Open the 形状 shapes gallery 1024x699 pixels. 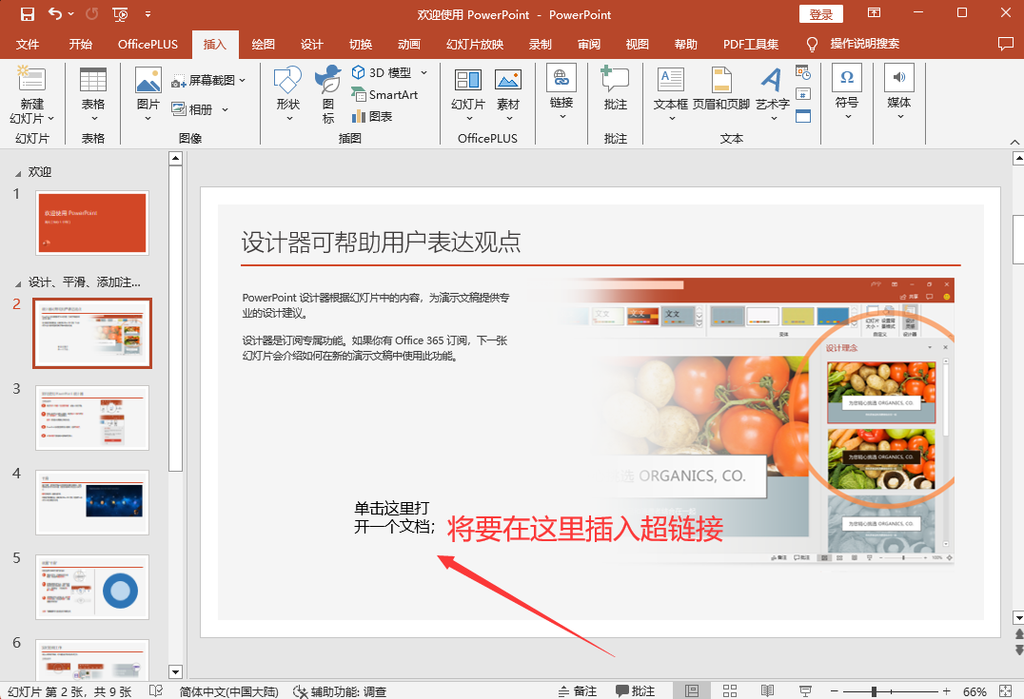click(x=288, y=94)
